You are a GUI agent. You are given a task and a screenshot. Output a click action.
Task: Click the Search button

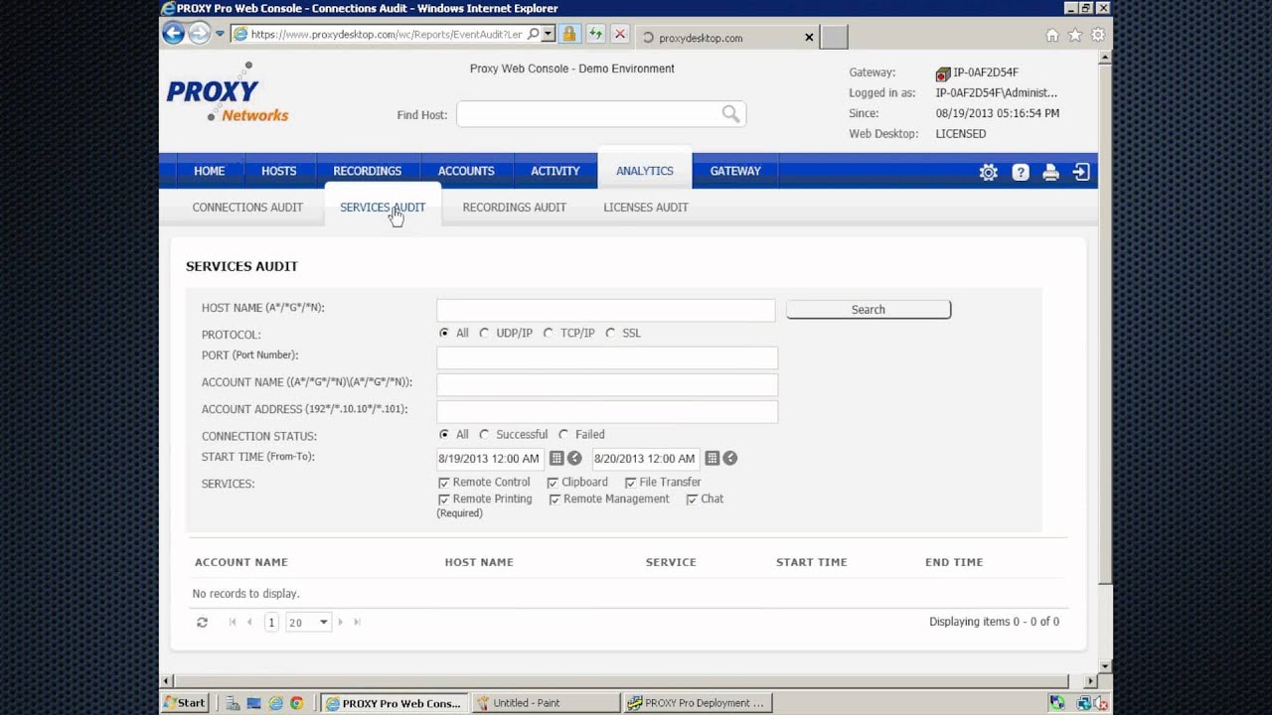tap(869, 310)
